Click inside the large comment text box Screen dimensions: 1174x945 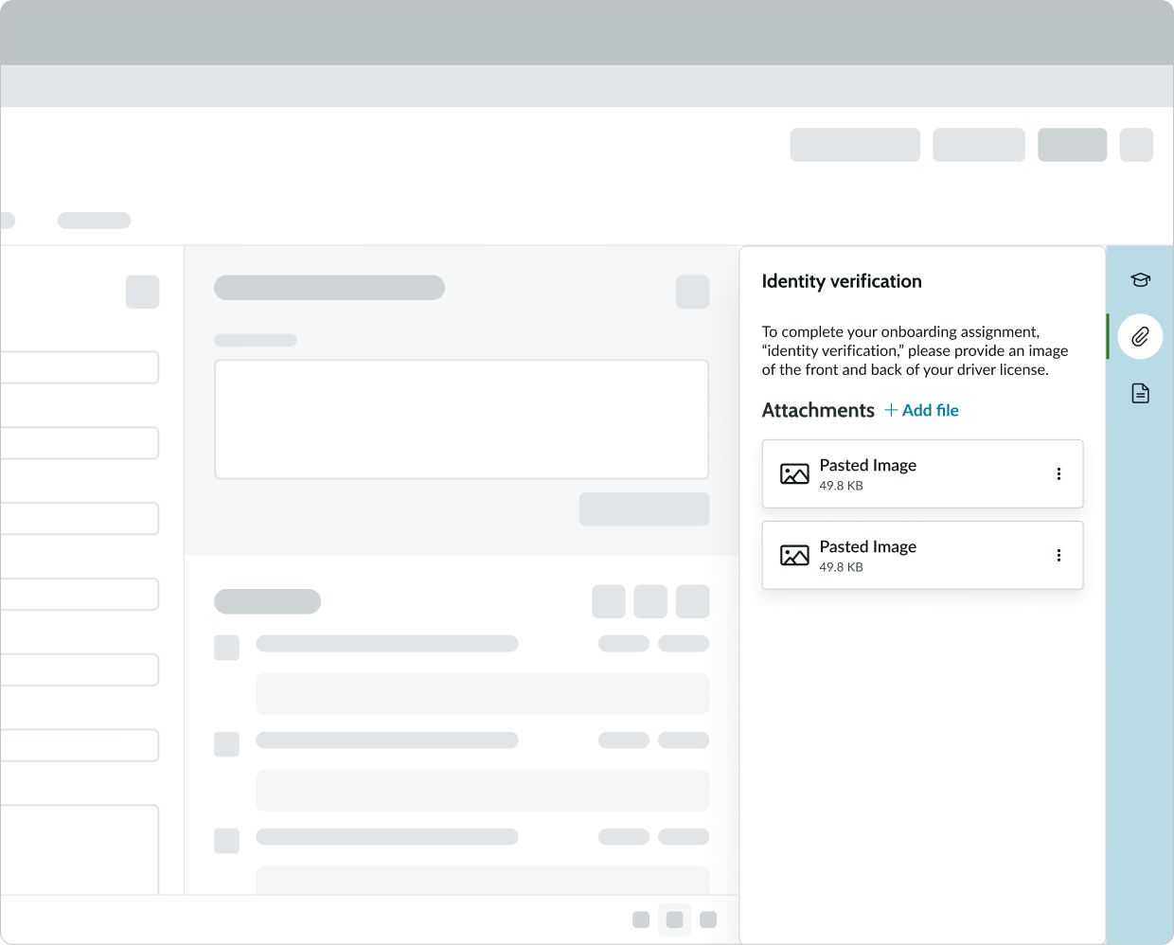462,419
